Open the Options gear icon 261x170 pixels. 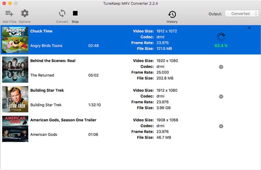coord(25,14)
